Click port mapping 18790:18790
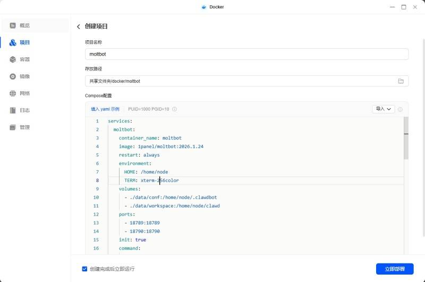The height and width of the screenshot is (282, 425). point(142,232)
